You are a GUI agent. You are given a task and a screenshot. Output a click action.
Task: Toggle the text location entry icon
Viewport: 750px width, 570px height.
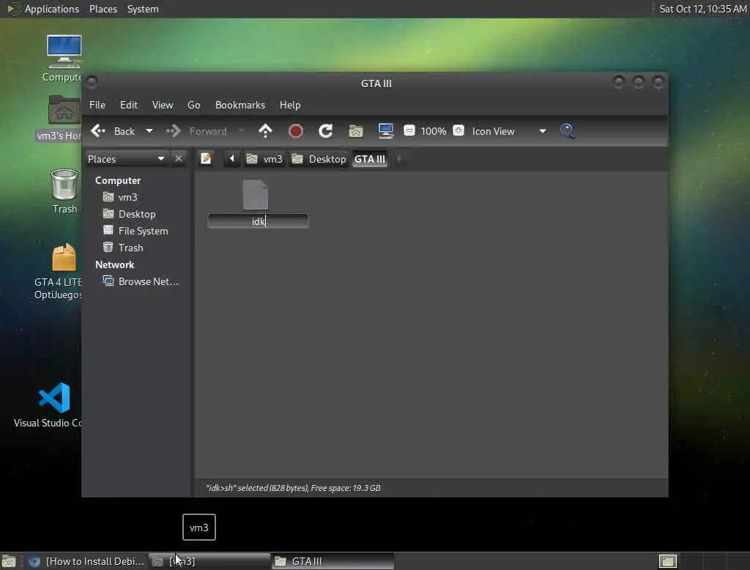(206, 158)
